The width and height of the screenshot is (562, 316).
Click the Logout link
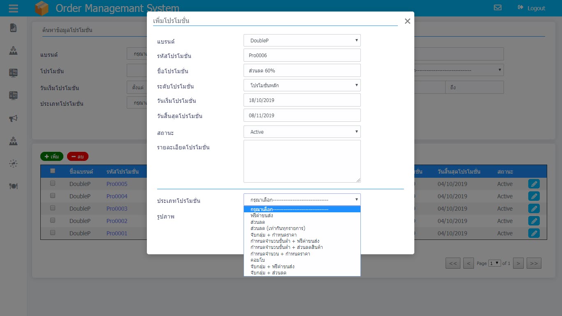(x=531, y=8)
